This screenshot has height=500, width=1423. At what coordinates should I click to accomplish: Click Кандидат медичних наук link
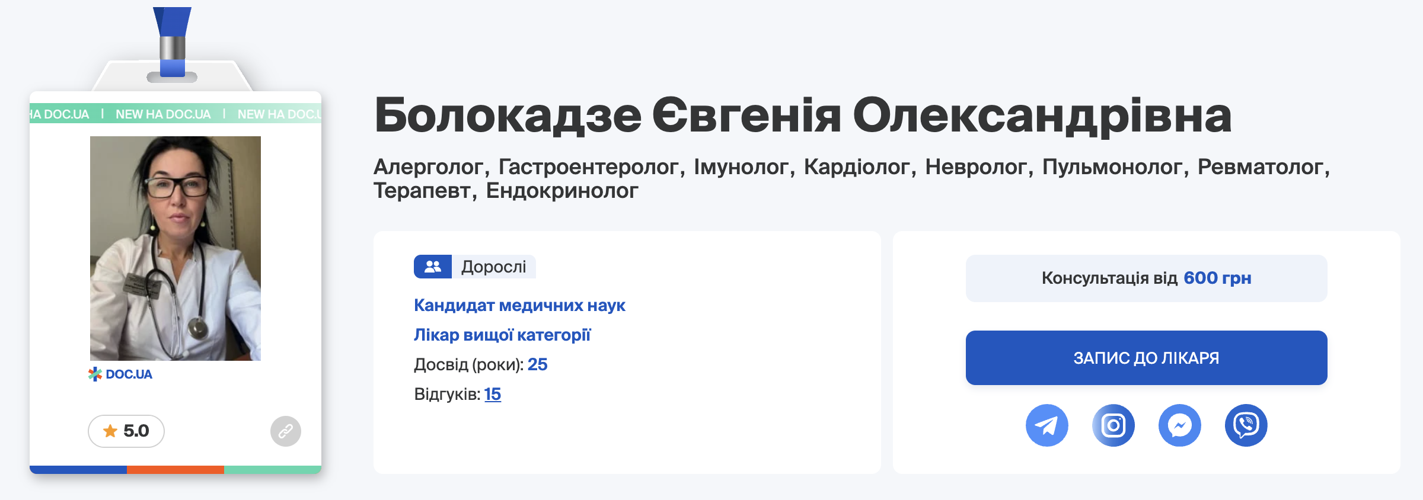519,305
